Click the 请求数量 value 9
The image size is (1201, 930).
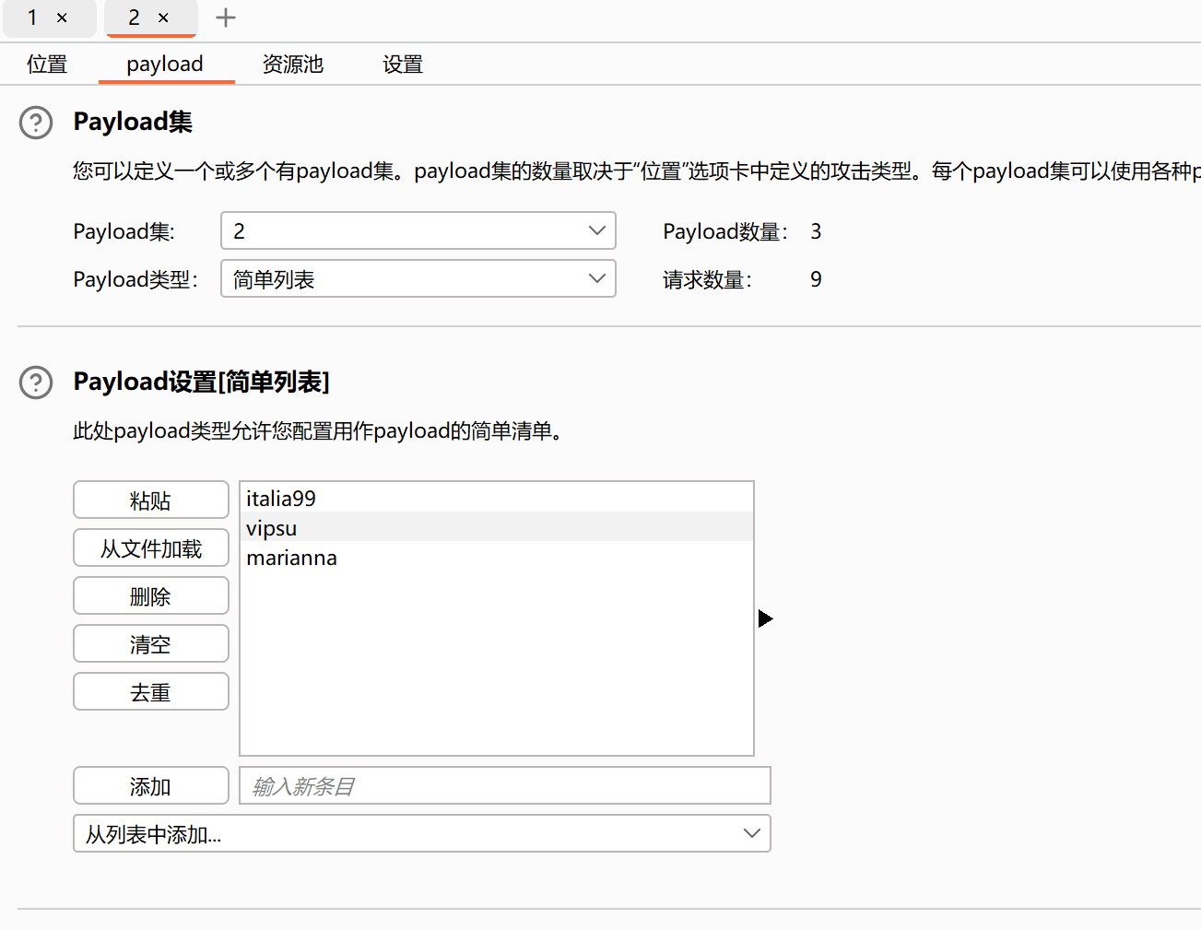pos(816,279)
